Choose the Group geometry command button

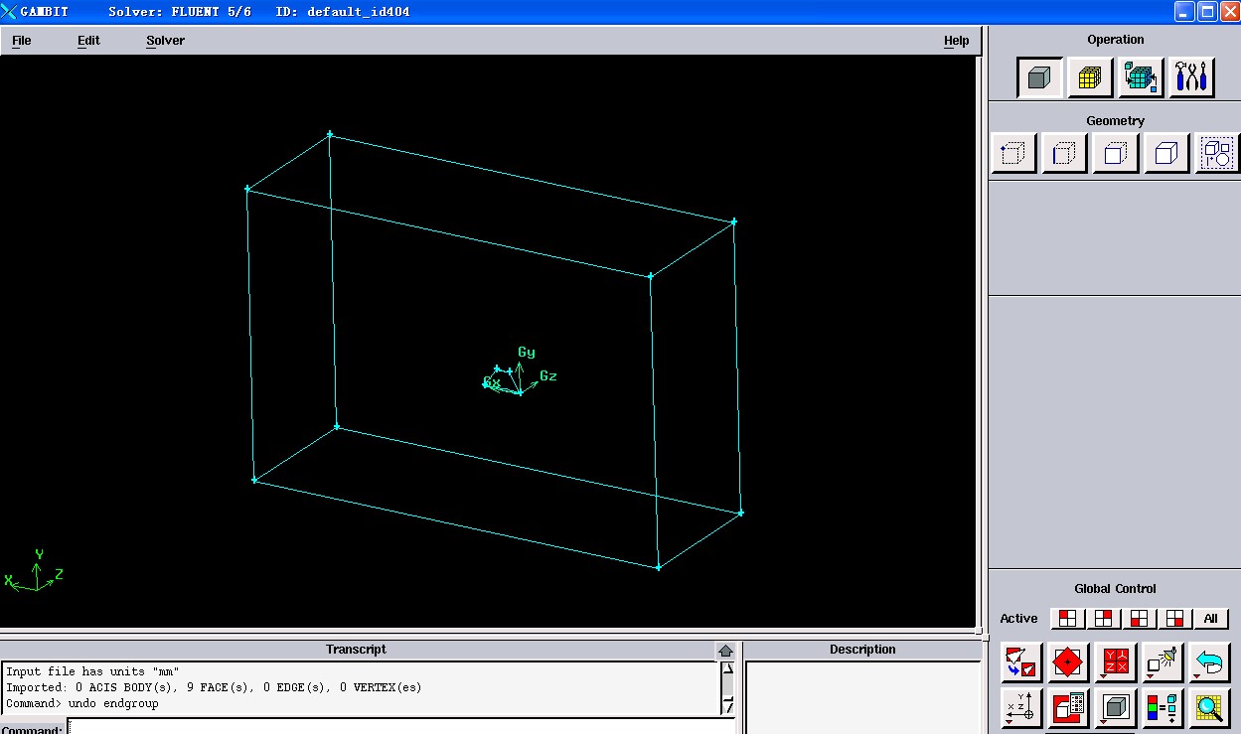(x=1217, y=154)
